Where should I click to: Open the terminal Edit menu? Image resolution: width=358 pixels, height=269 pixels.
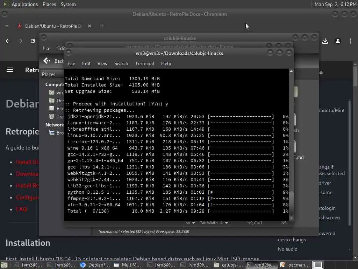86,64
